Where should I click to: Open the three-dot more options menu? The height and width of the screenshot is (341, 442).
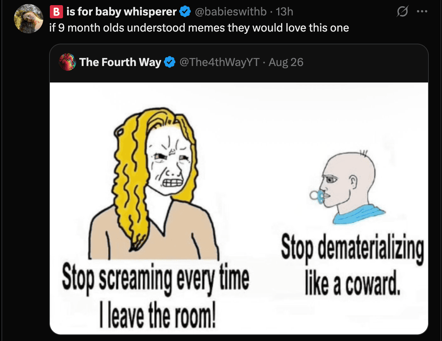coord(422,11)
